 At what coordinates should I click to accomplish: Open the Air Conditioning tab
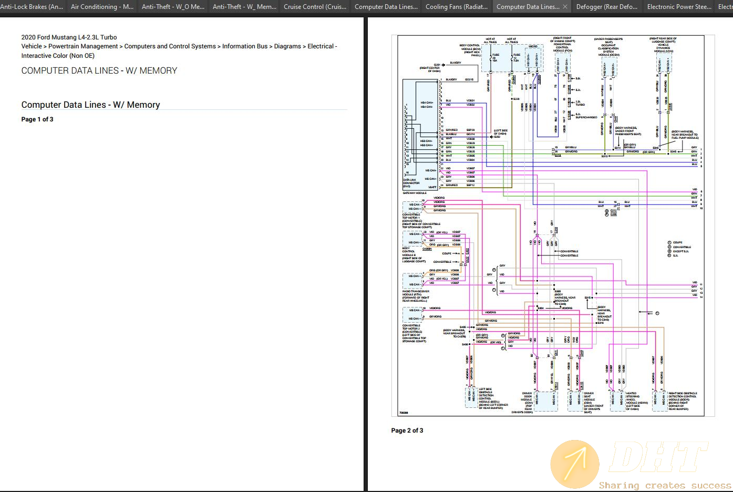click(x=102, y=7)
